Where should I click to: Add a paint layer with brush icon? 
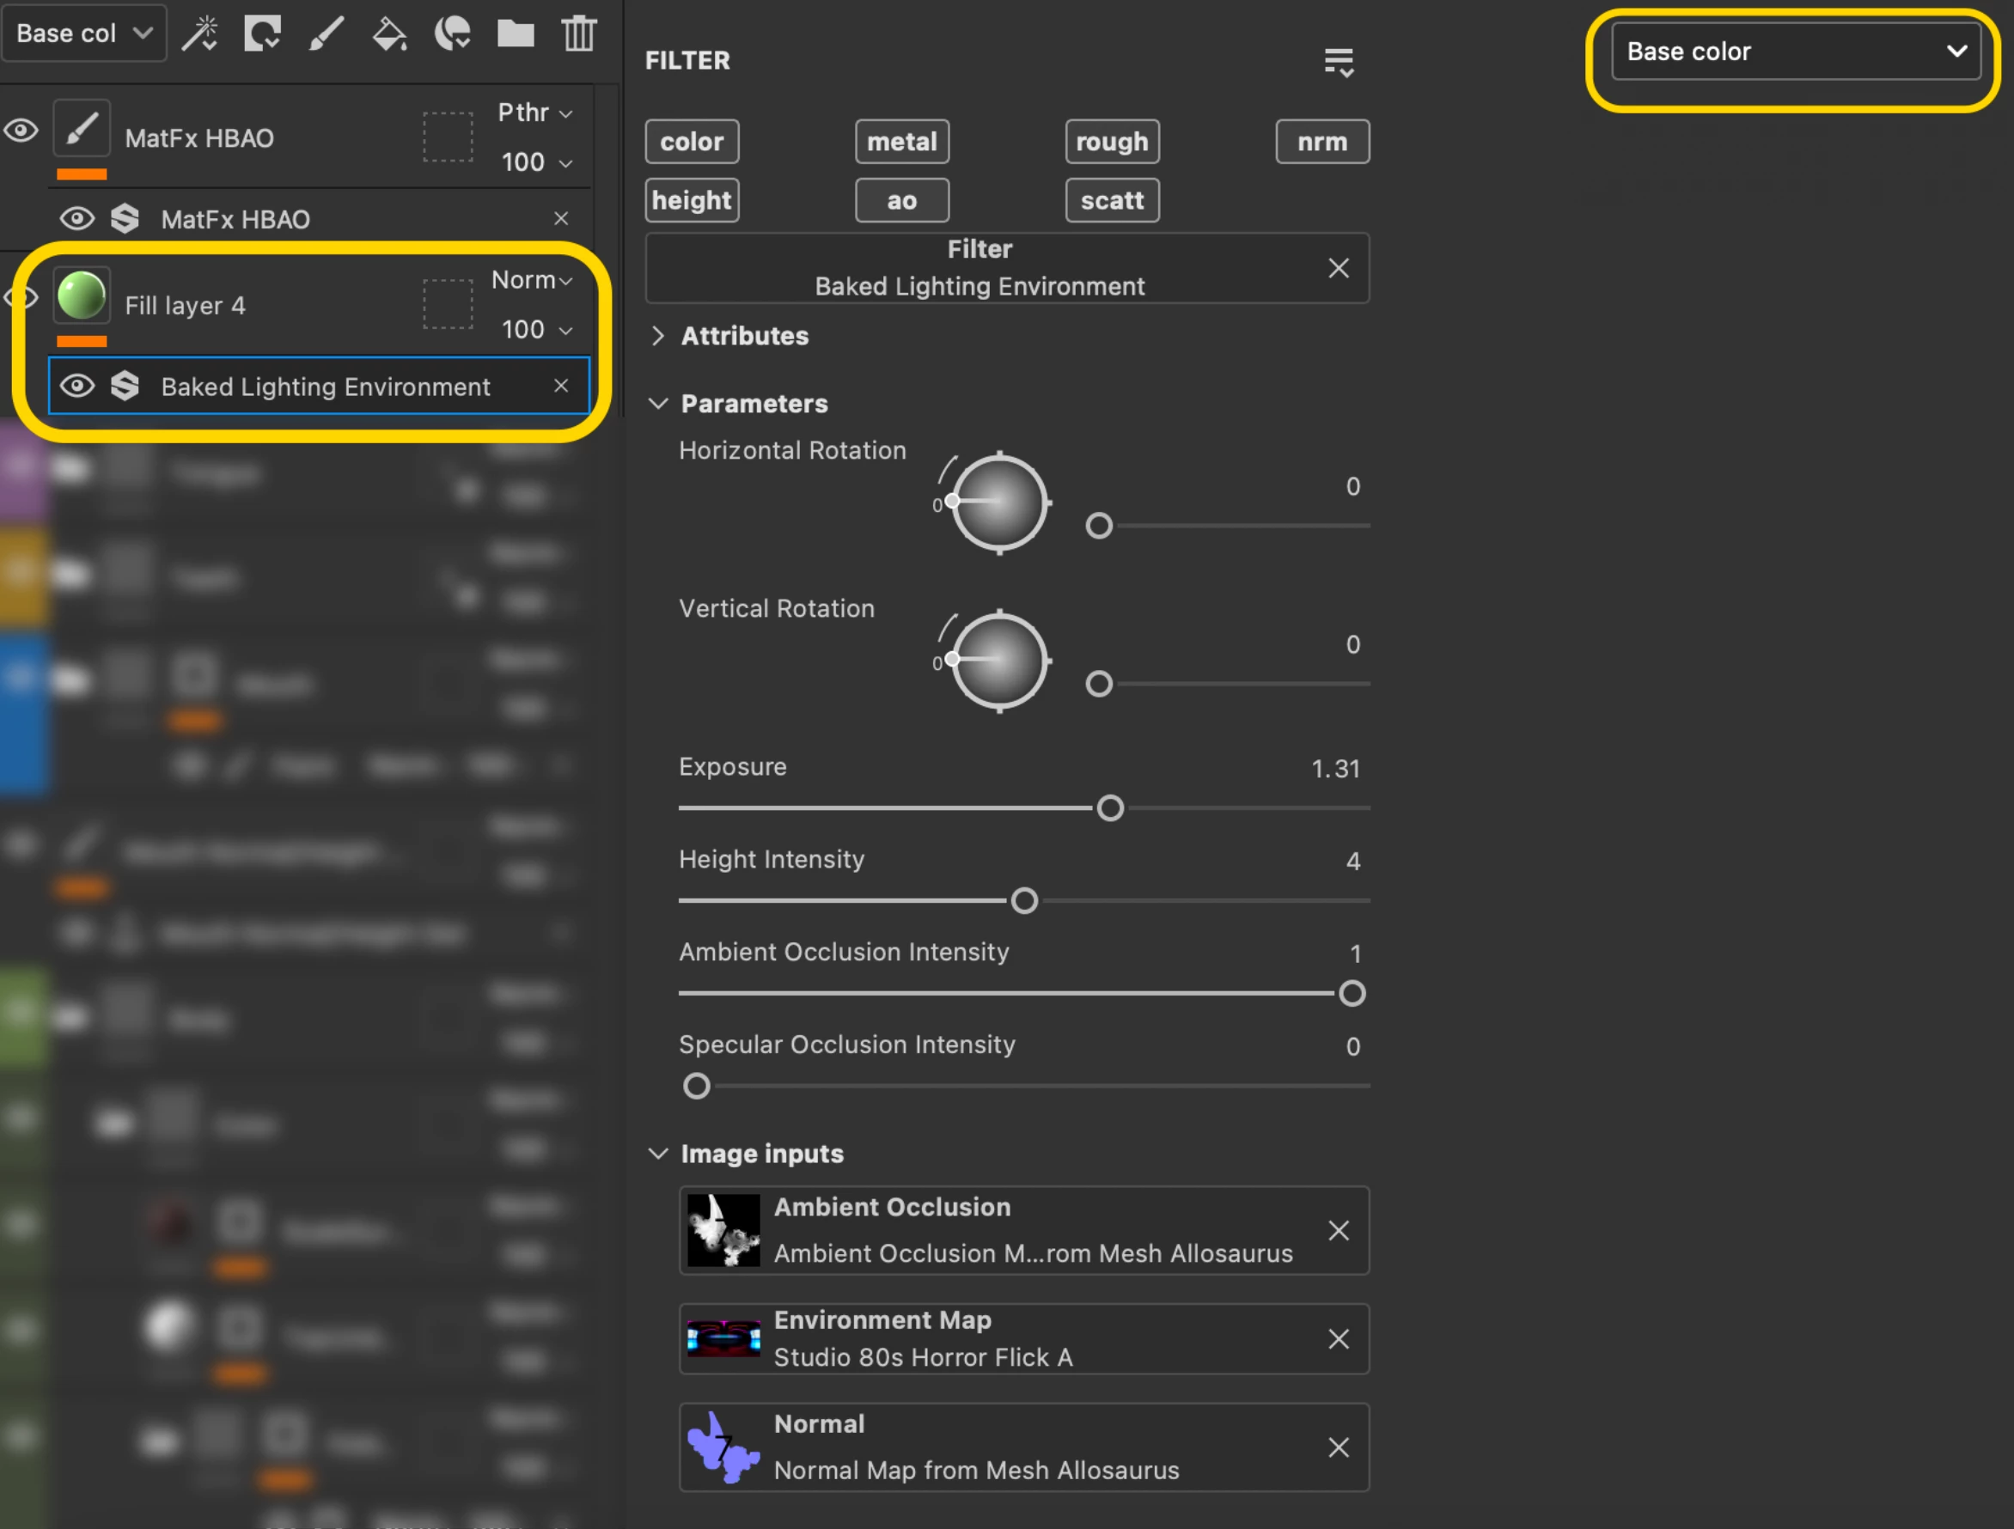click(x=326, y=34)
